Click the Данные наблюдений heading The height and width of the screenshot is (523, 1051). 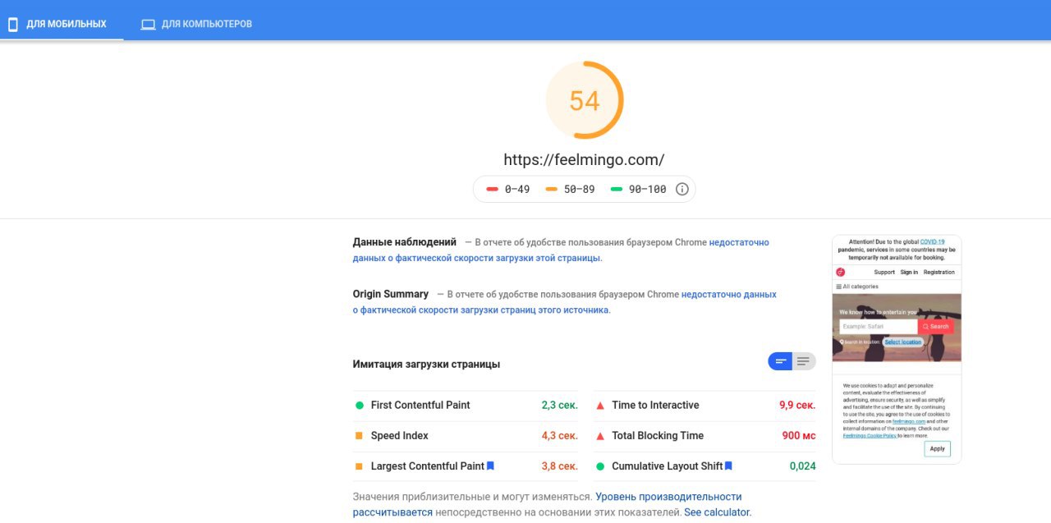click(405, 242)
